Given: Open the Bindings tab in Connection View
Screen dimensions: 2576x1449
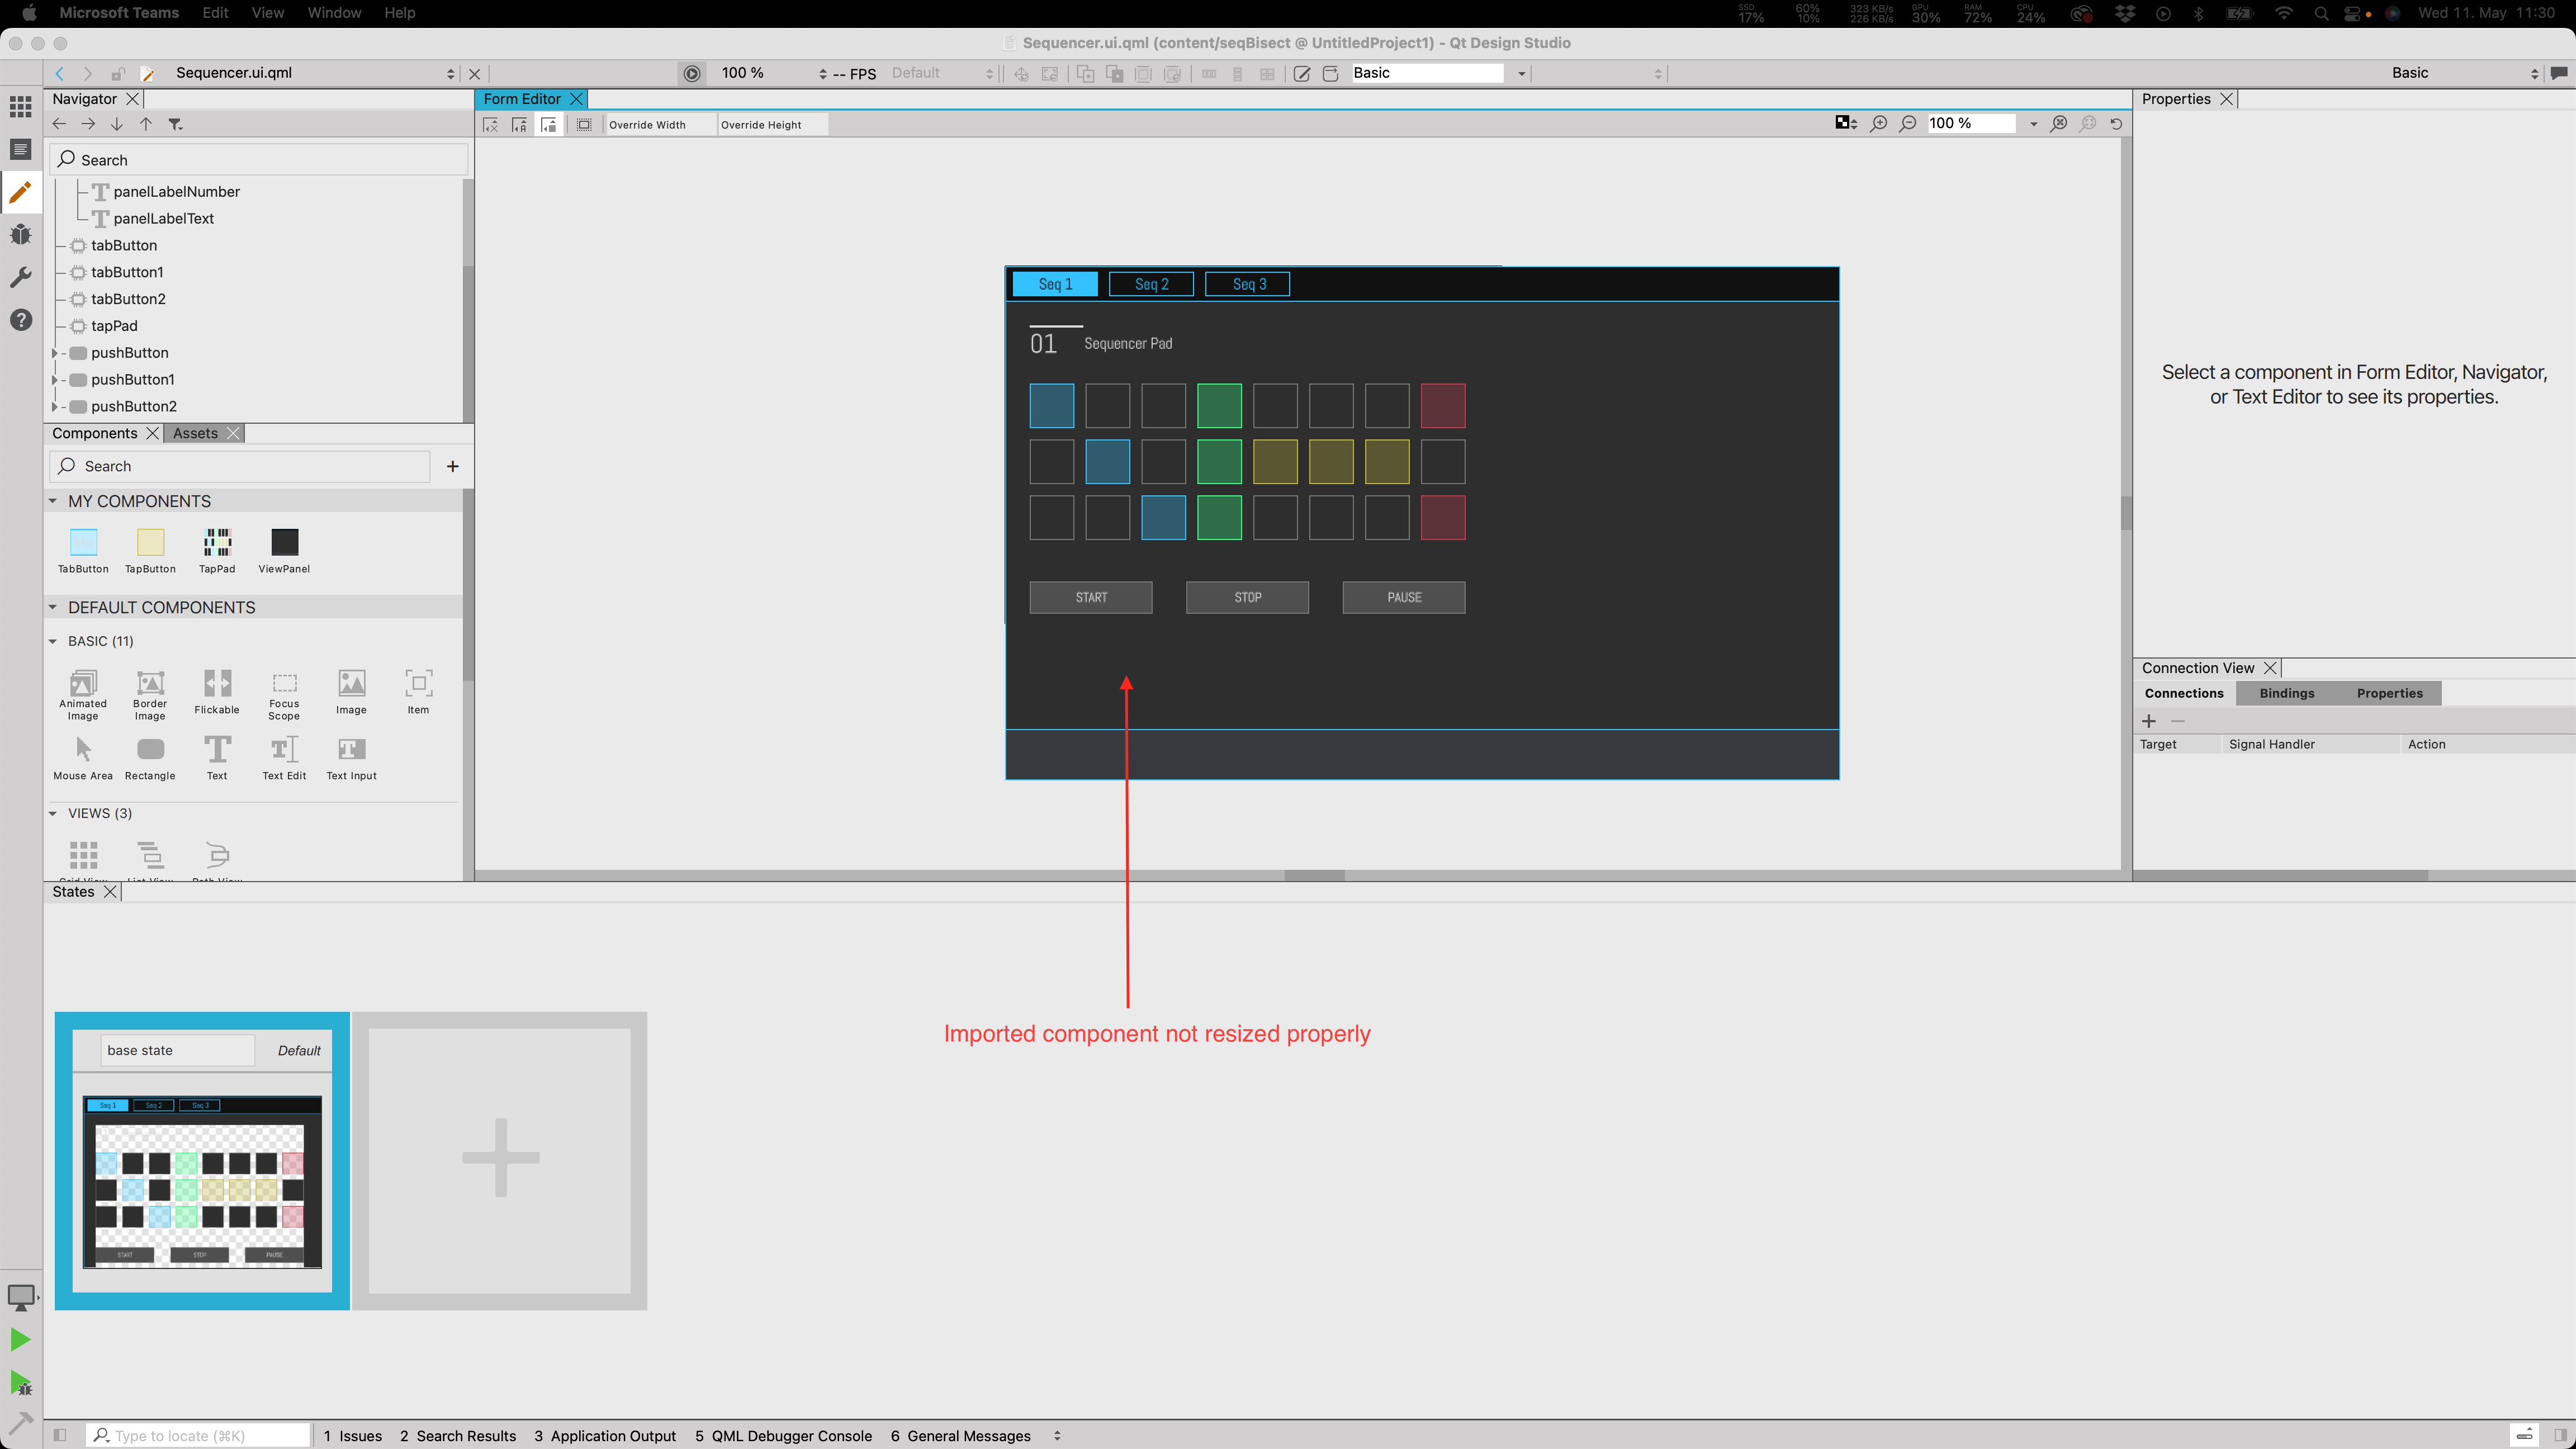Looking at the screenshot, I should point(2286,693).
